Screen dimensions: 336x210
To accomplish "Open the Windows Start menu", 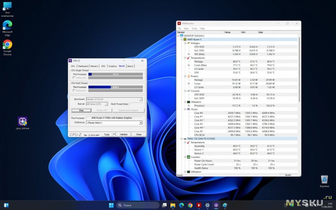I will (111, 205).
